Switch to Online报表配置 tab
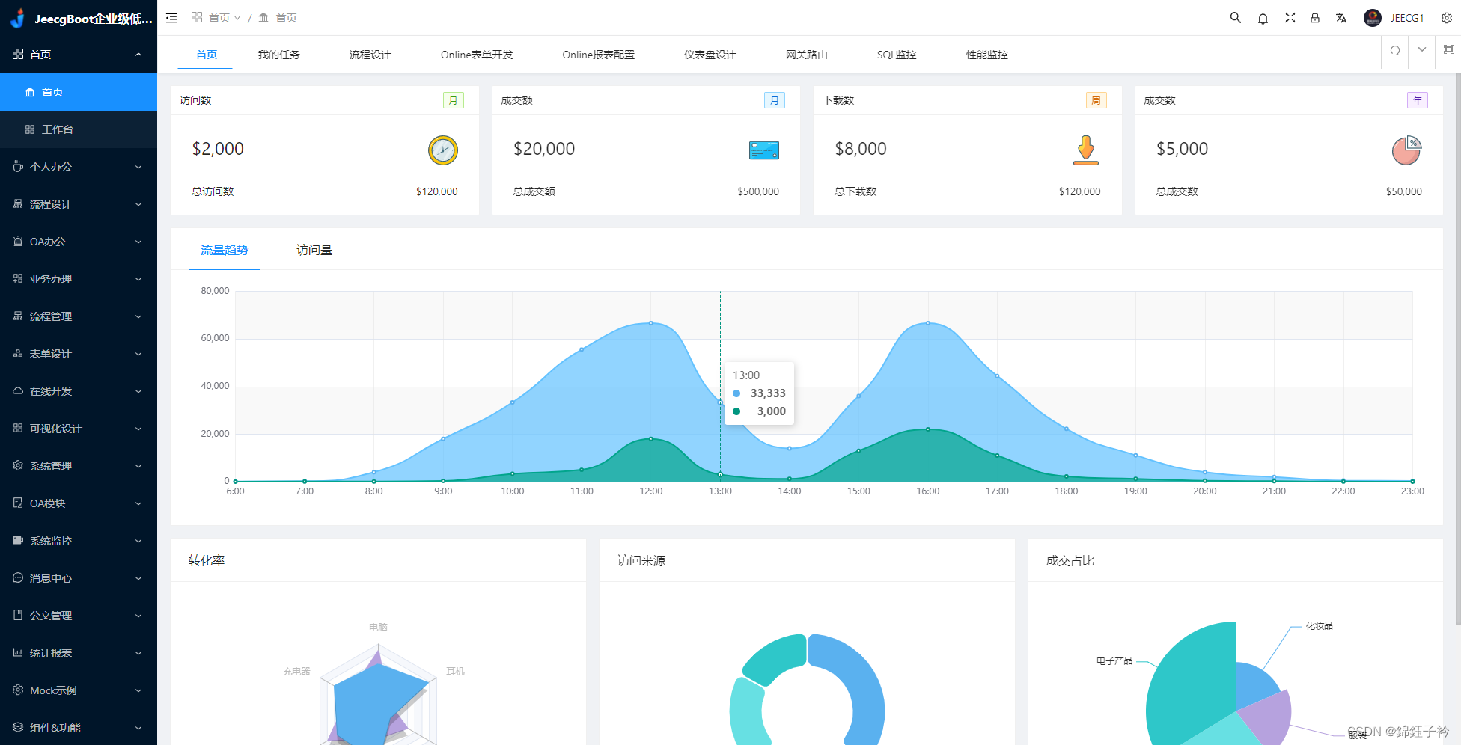1461x745 pixels. pos(599,55)
